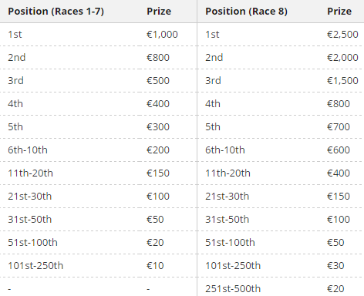This screenshot has height=296, width=364.
Task: Select the first Prize column header
Action: [x=159, y=12]
